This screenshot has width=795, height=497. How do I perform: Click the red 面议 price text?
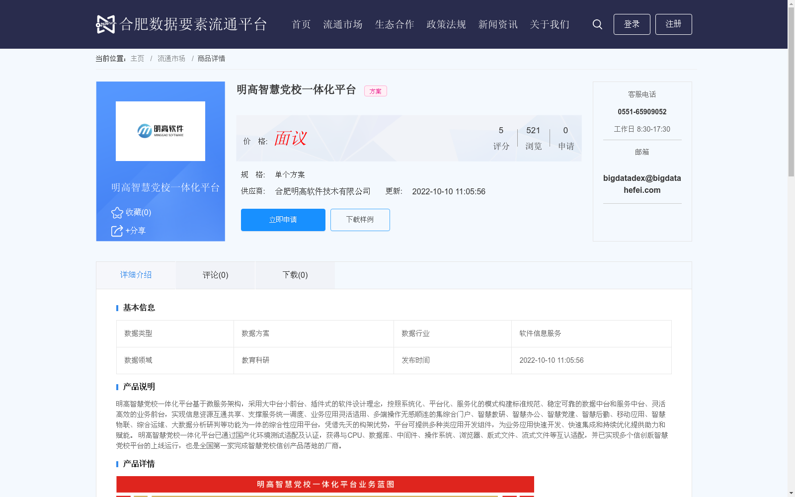pyautogui.click(x=291, y=138)
